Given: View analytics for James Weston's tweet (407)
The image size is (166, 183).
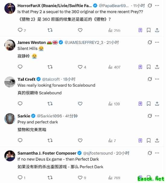Looking at the screenshot, I should click(114, 67).
